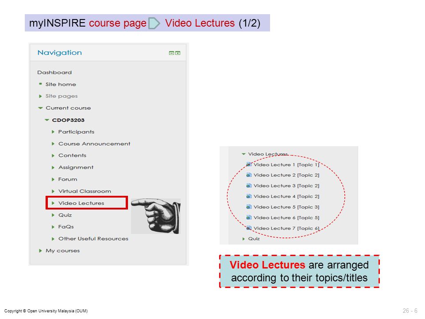Open the FaQs section
The height and width of the screenshot is (319, 425).
pos(66,227)
